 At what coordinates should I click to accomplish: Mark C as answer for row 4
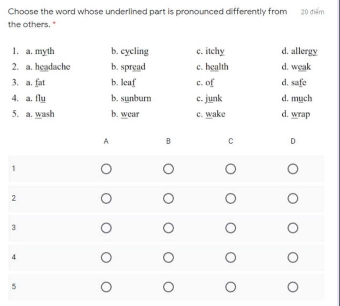231,257
